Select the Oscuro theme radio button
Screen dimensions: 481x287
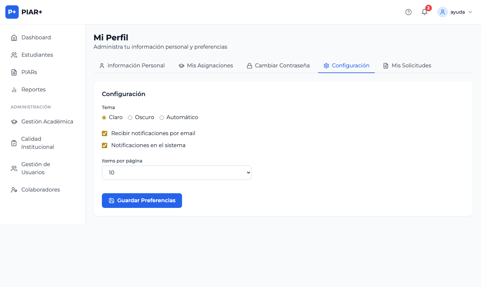tap(130, 117)
